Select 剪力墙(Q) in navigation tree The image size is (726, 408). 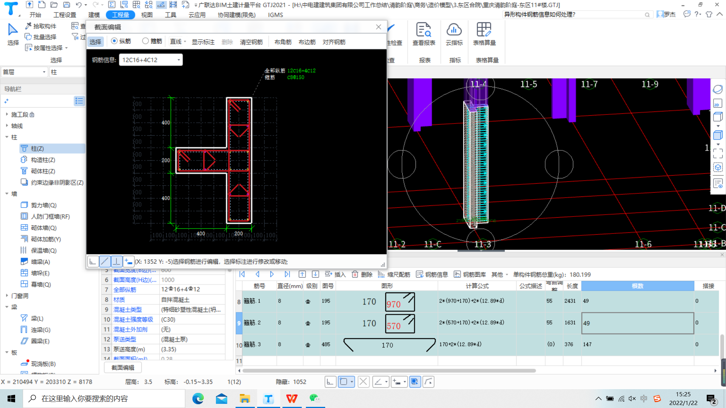(x=43, y=205)
